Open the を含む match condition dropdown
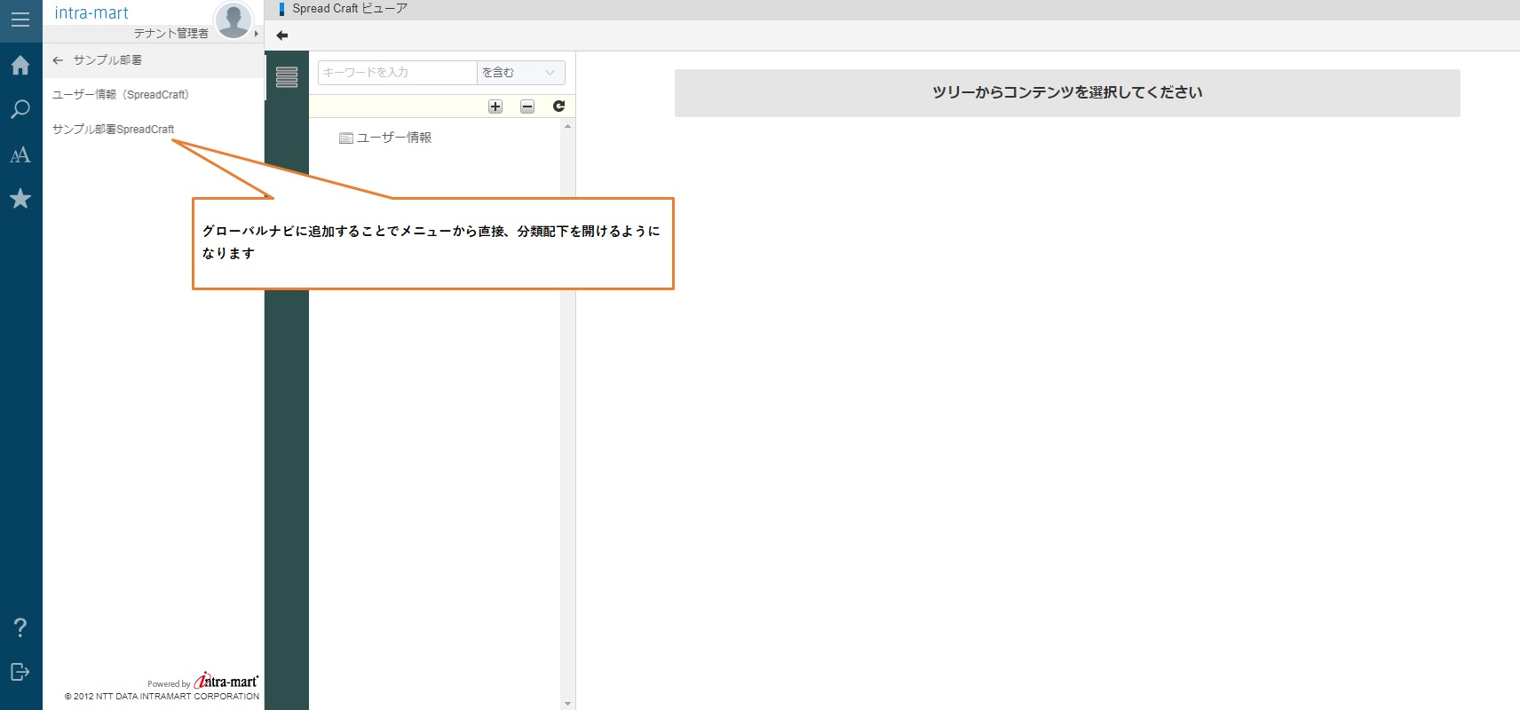This screenshot has height=710, width=1520. pyautogui.click(x=520, y=73)
